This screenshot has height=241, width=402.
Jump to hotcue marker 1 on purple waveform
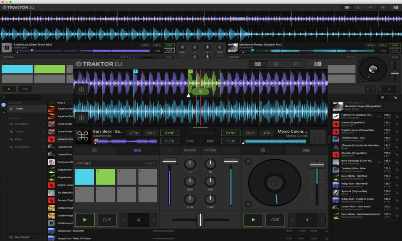click(135, 71)
